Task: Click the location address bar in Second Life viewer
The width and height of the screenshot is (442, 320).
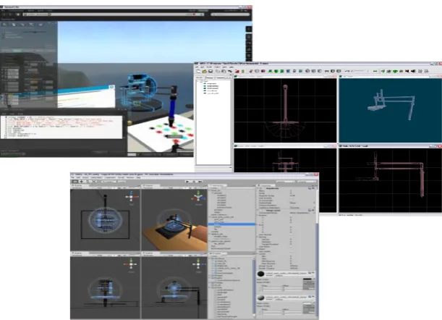Action: tap(114, 14)
